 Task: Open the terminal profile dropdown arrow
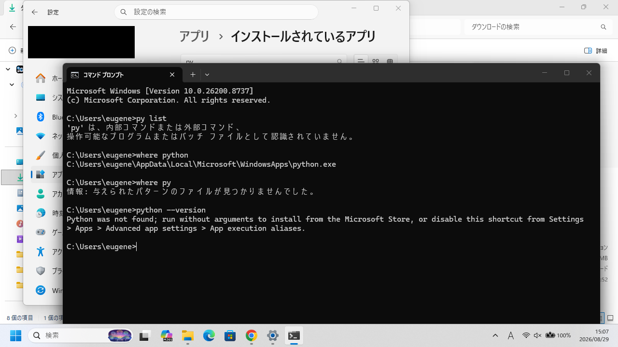207,74
